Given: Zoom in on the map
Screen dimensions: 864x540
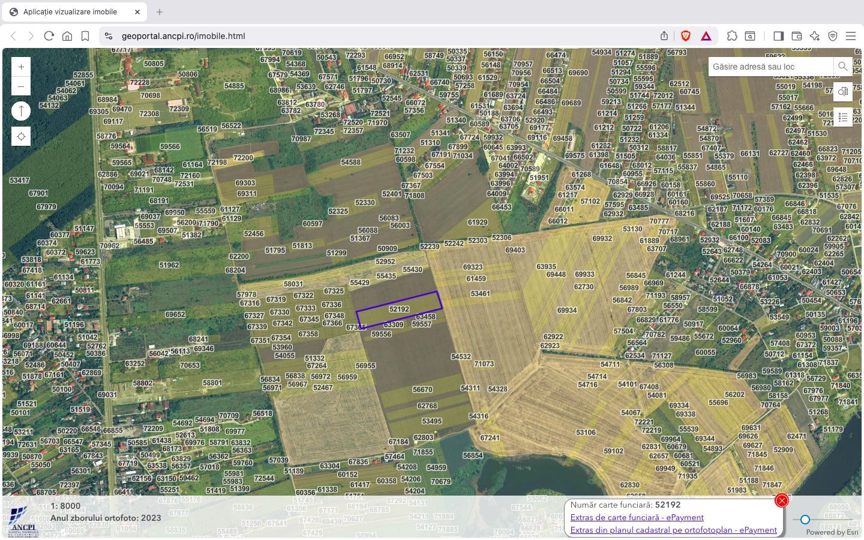Looking at the screenshot, I should pyautogui.click(x=21, y=67).
